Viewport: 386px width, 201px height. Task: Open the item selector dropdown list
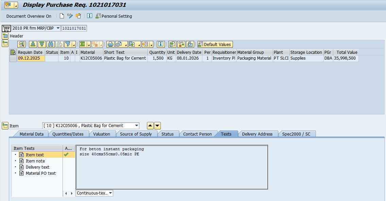[136, 126]
